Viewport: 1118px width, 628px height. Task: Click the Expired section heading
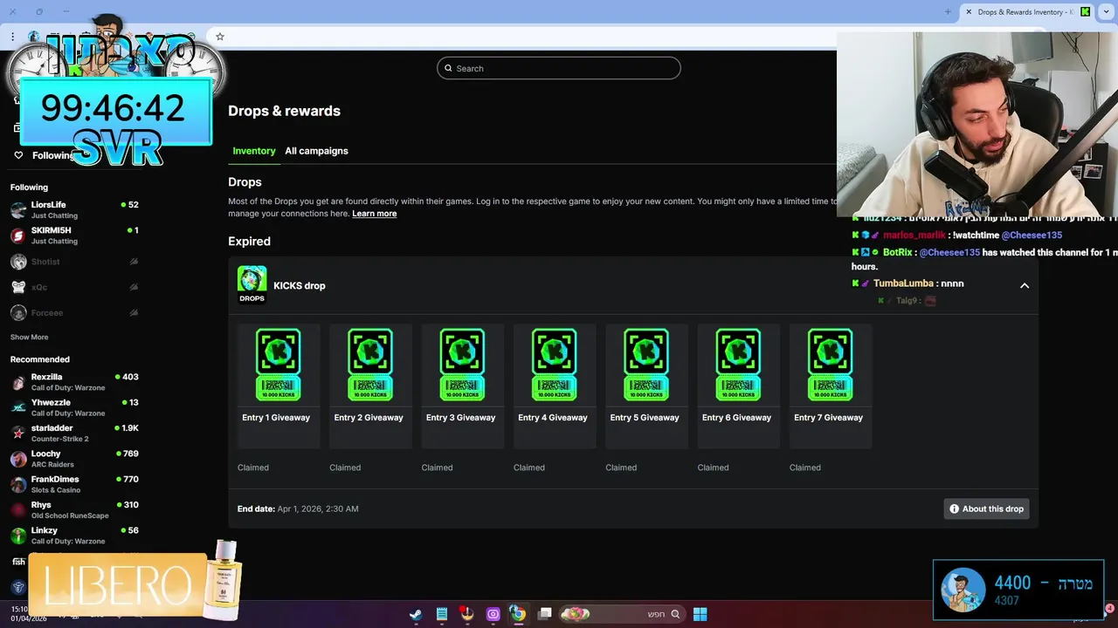tap(250, 242)
